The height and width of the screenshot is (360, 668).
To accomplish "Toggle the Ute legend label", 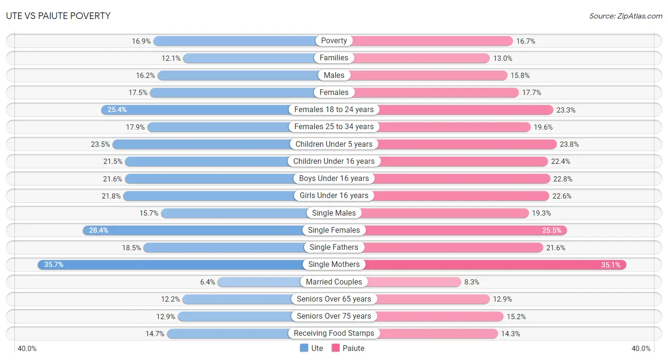I will 317,348.
